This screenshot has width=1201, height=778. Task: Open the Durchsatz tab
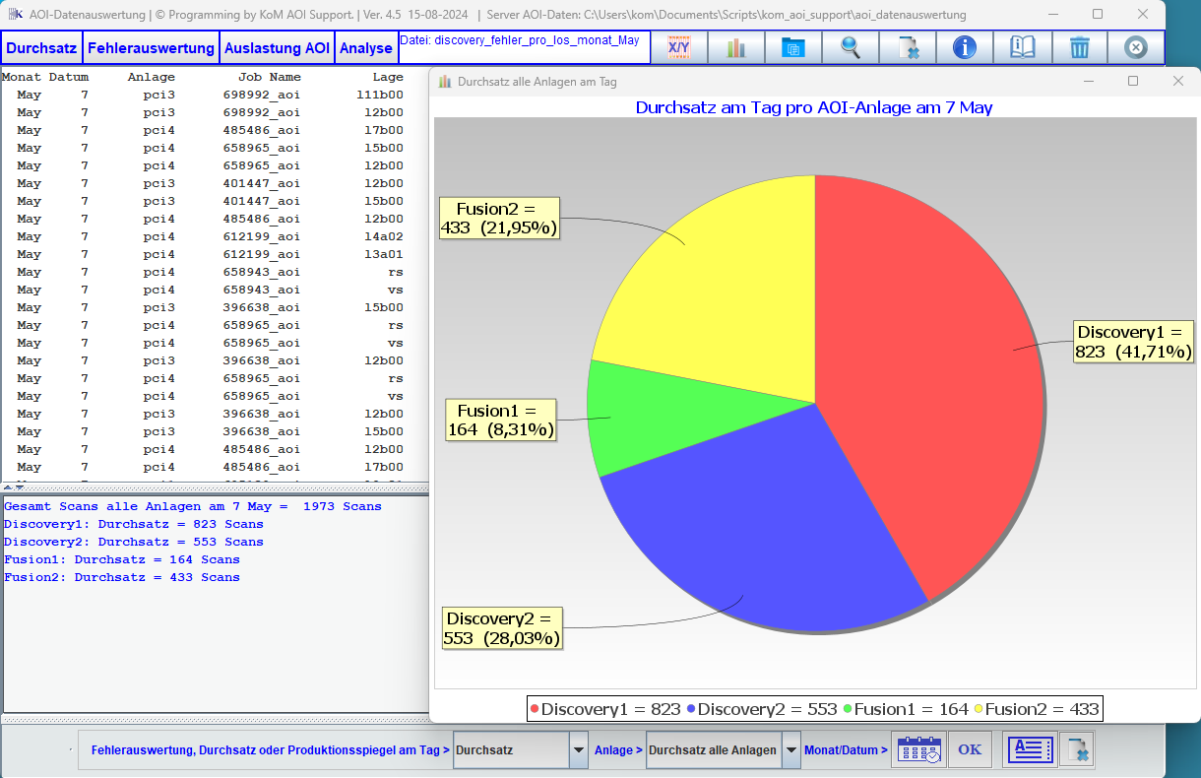click(x=42, y=48)
